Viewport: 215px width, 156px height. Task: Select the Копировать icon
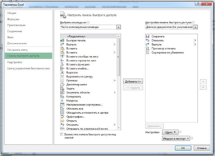coord(62,97)
